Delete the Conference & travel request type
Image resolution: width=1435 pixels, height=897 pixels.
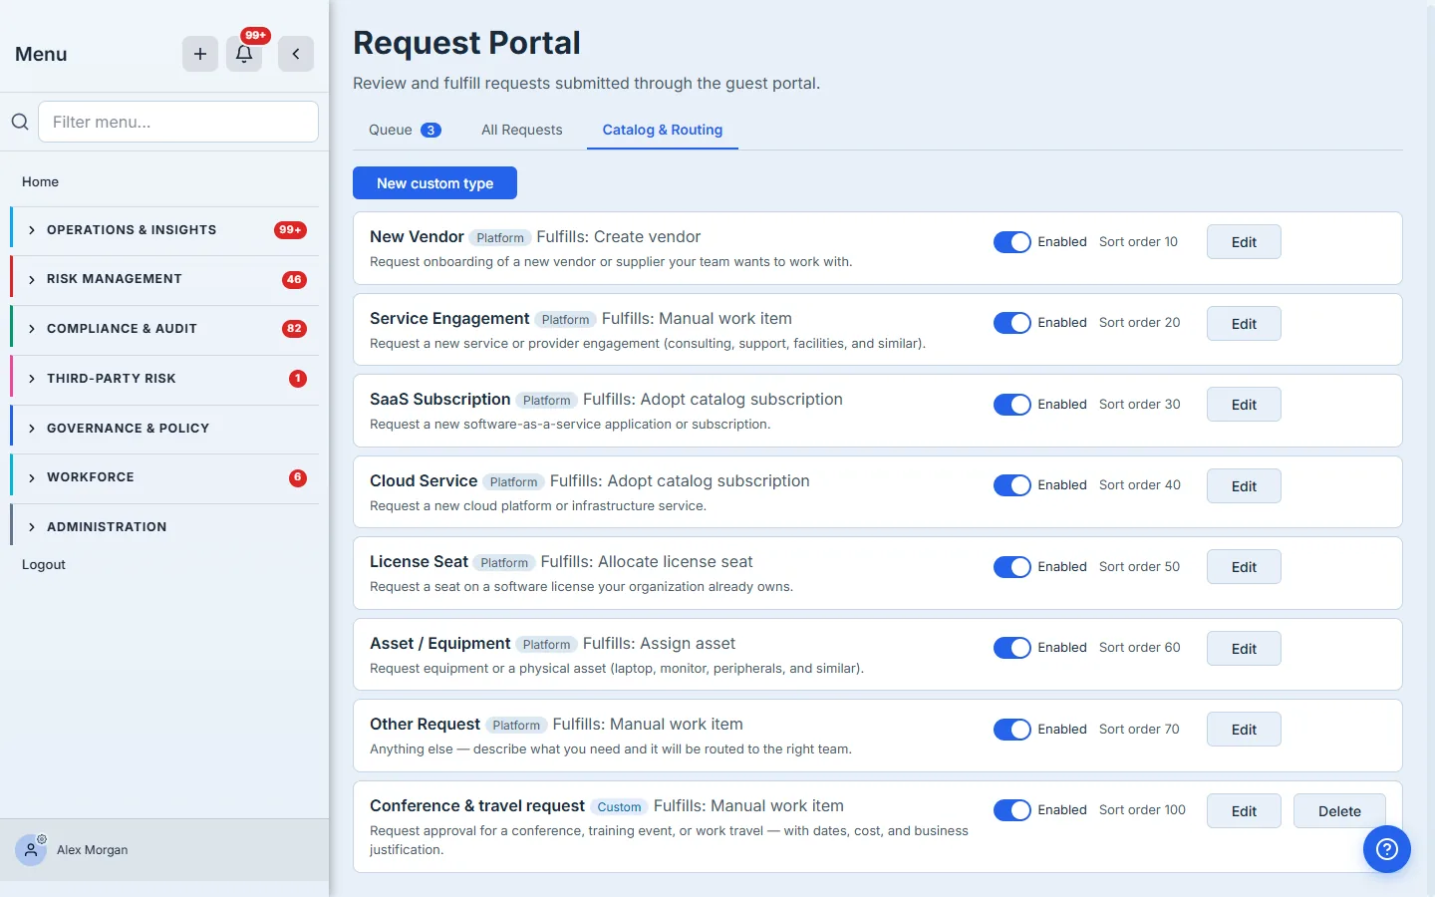pos(1339,811)
